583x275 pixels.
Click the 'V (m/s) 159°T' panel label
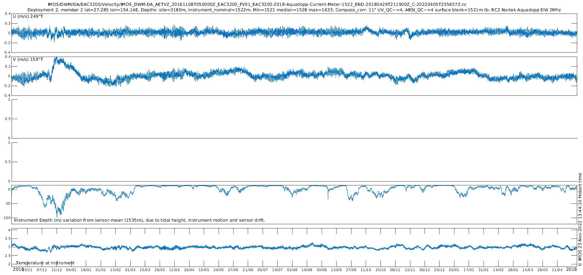pyautogui.click(x=28, y=60)
